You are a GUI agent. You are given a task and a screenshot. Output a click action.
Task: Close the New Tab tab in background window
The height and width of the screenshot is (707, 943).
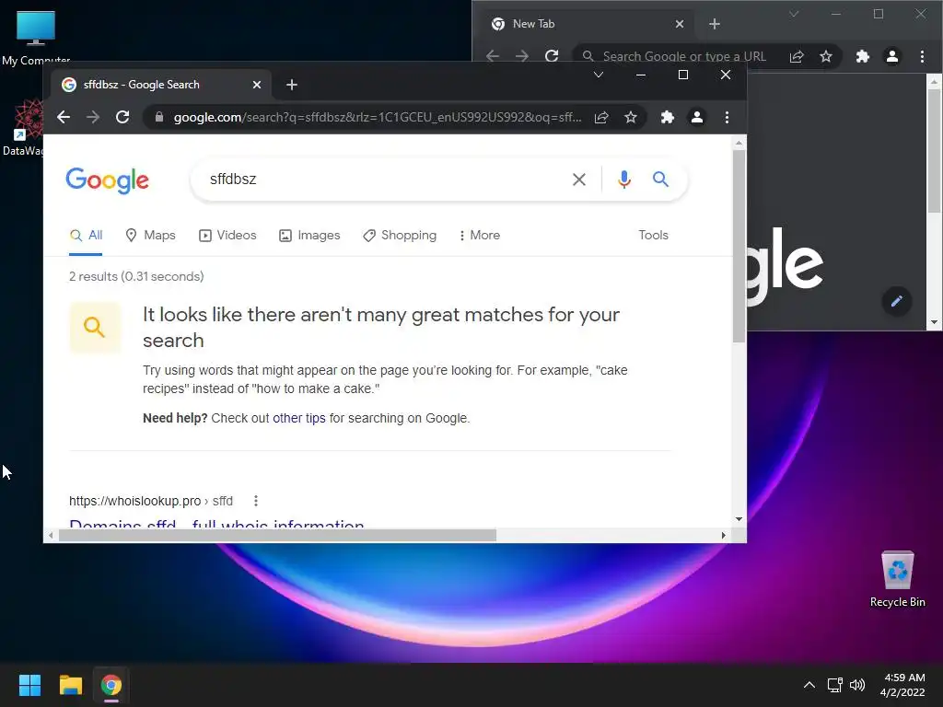680,24
